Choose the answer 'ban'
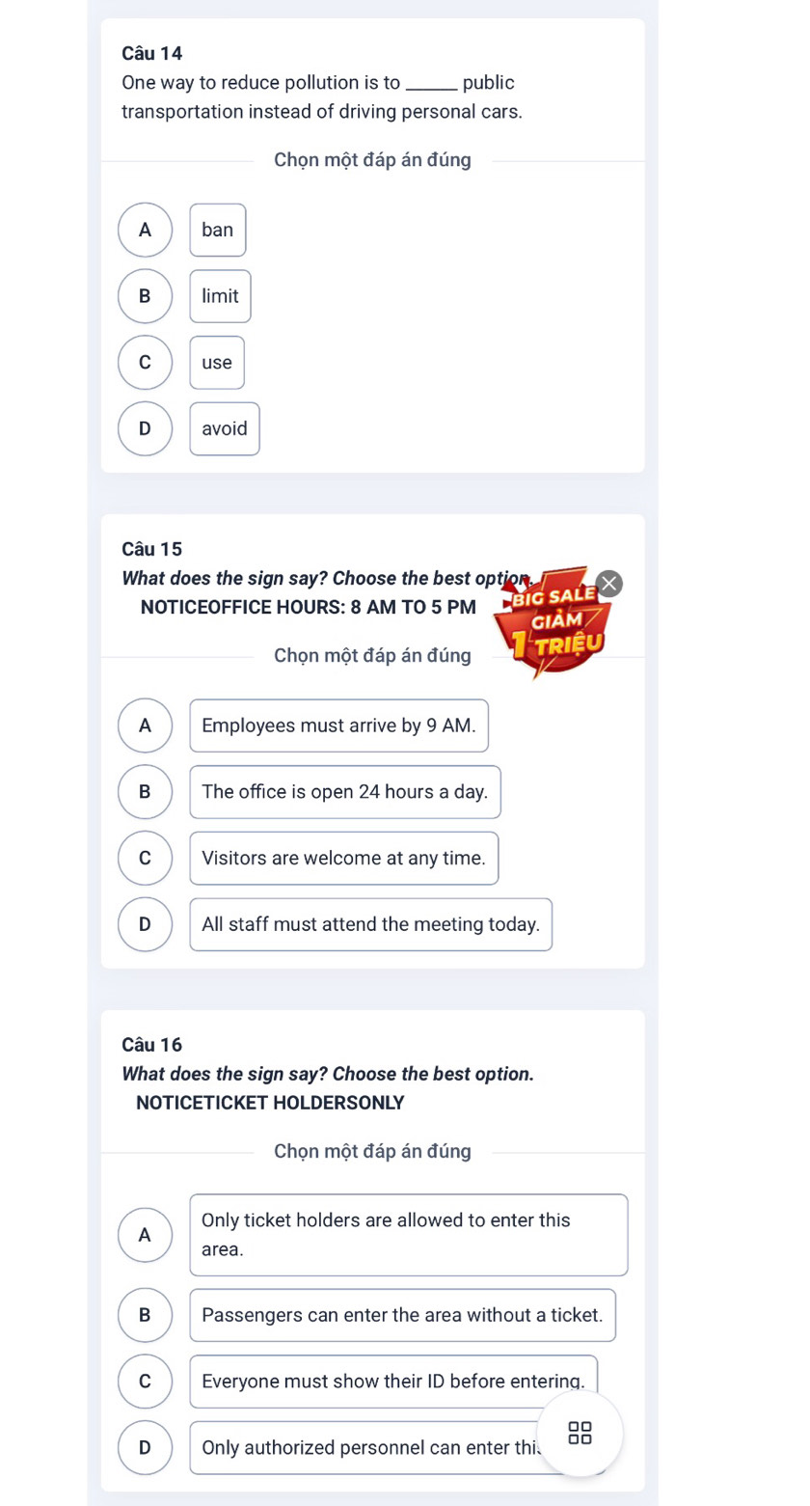Viewport: 810px width, 1506px height. 218,230
